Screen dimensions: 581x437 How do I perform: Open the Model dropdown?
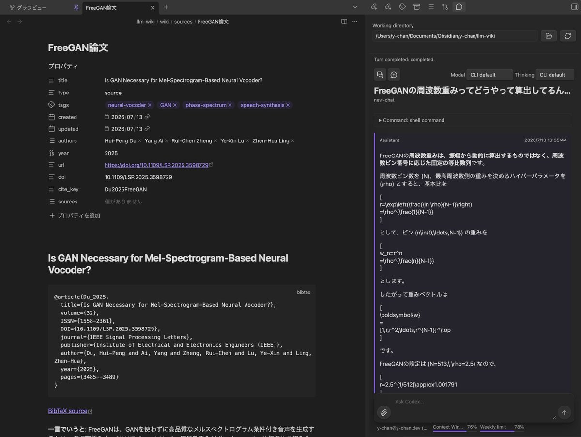489,75
